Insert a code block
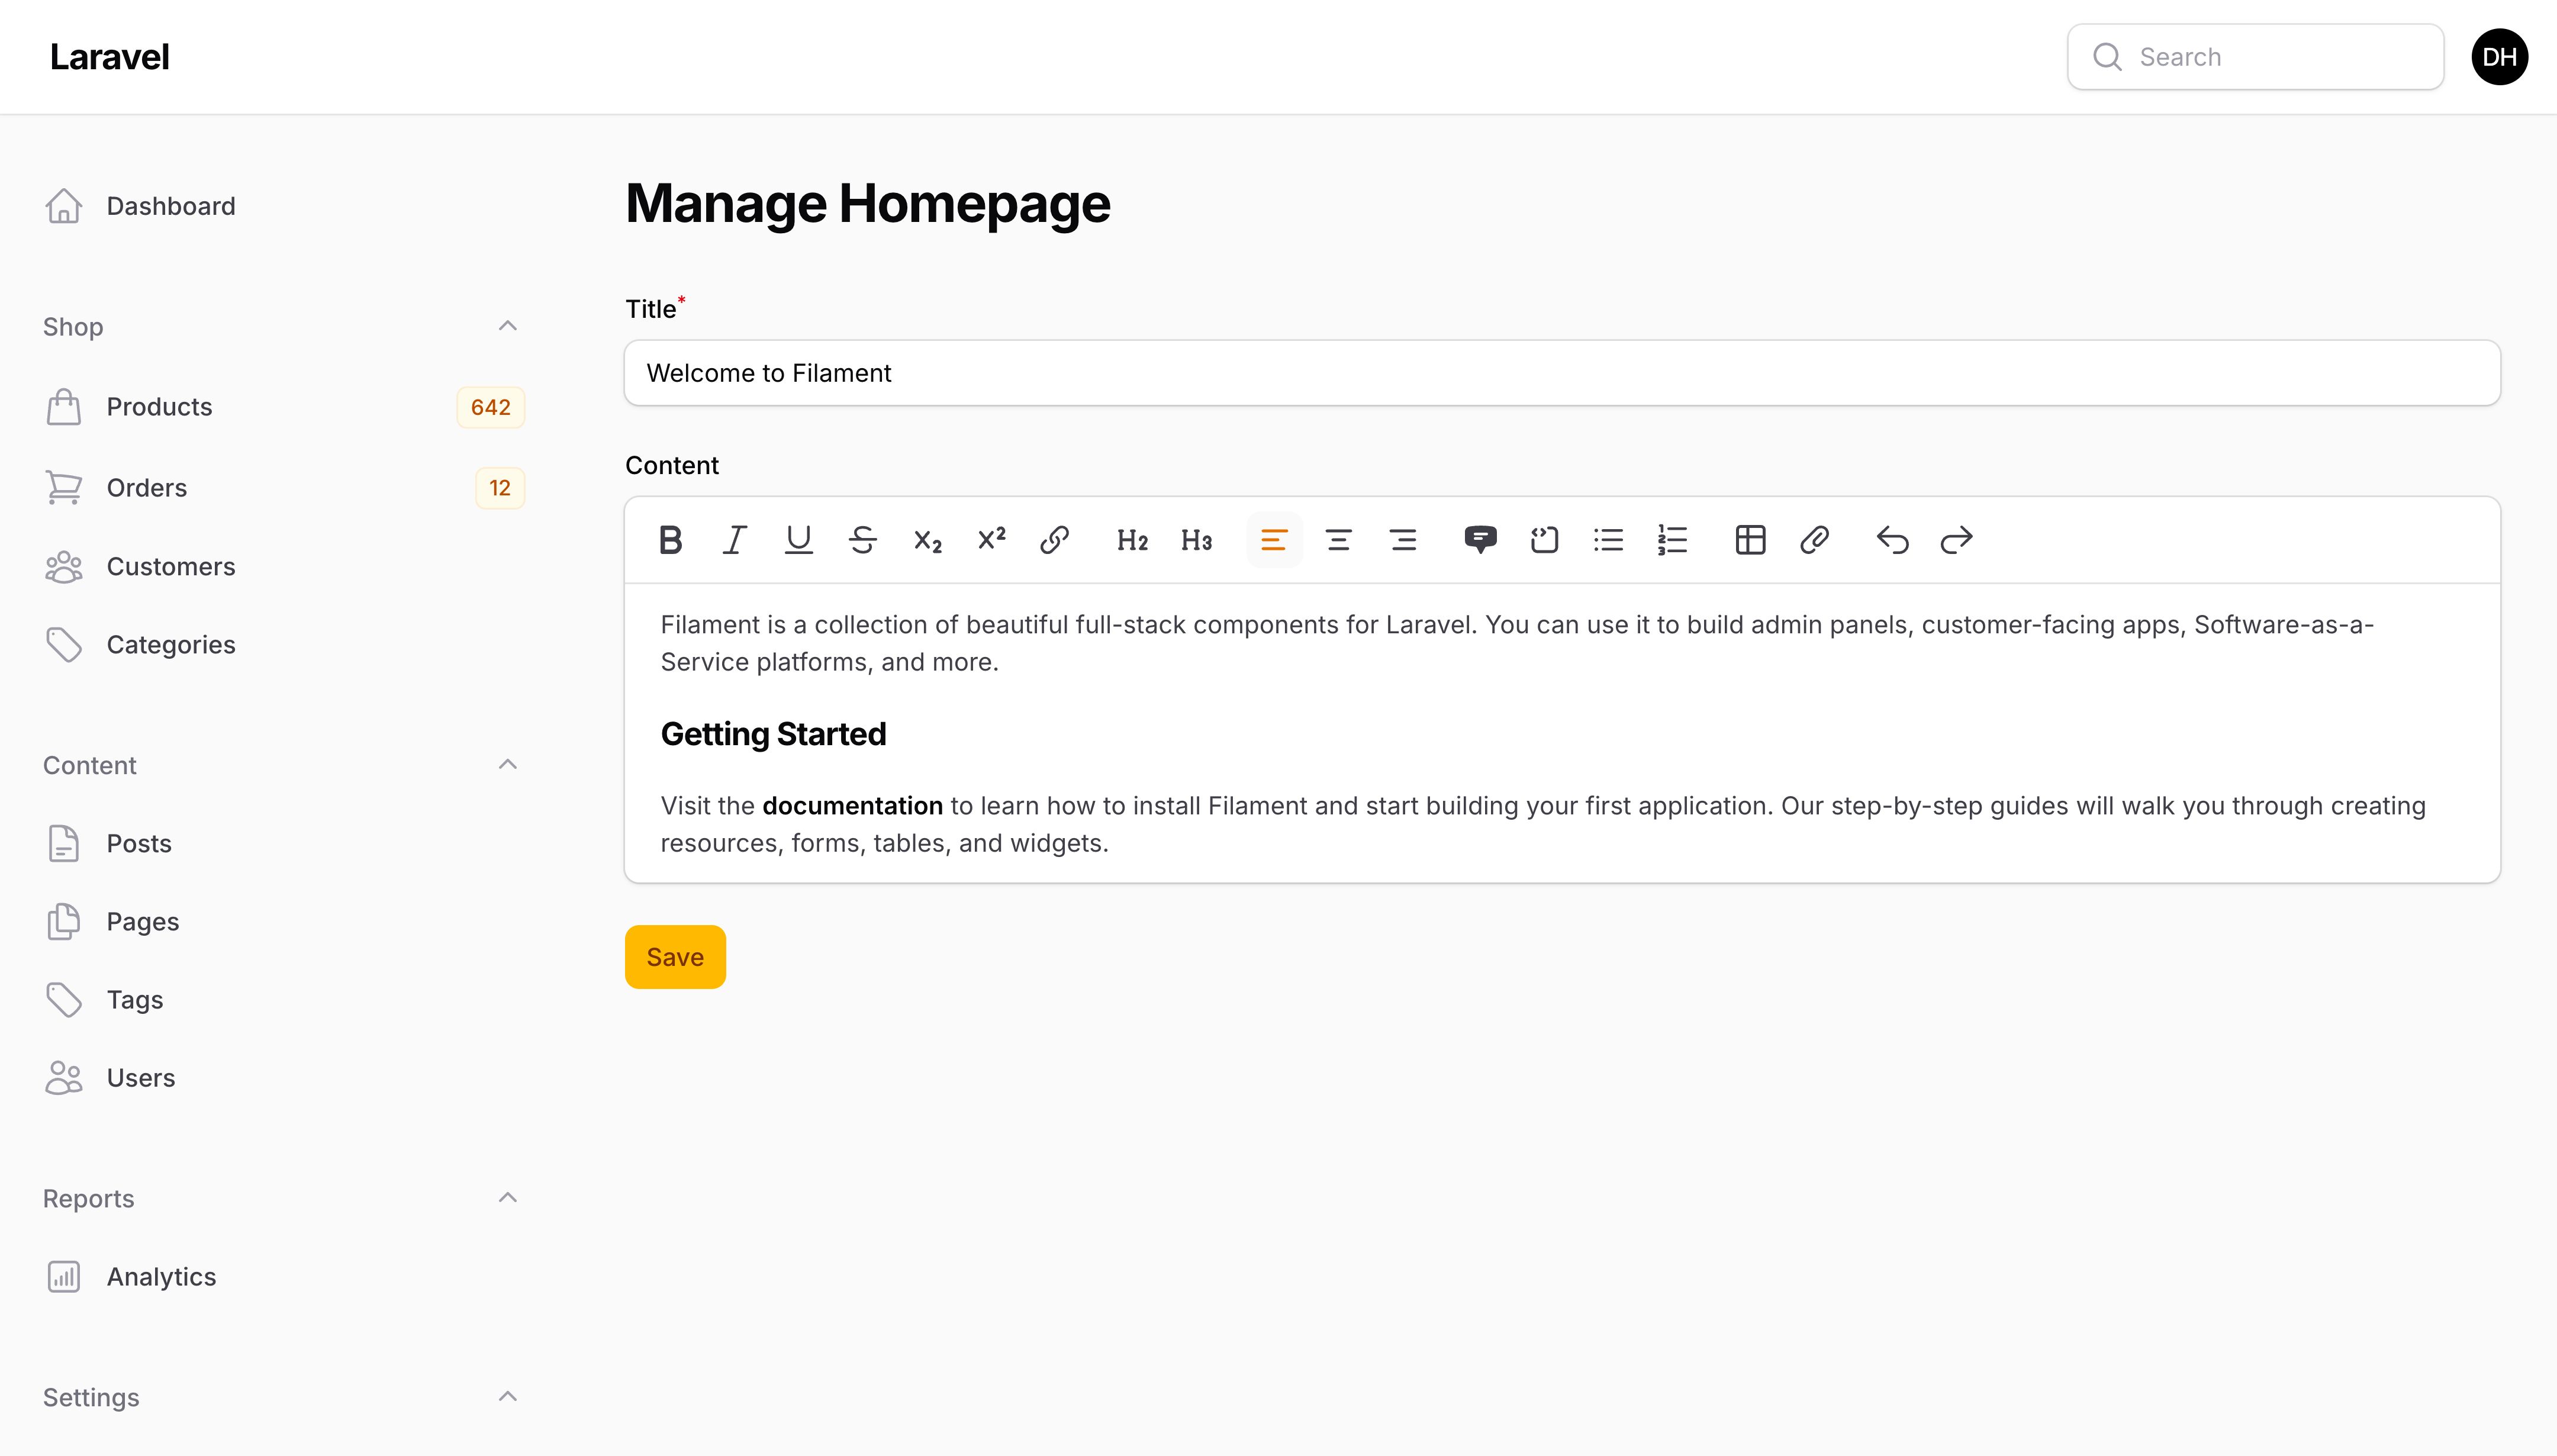 pyautogui.click(x=1544, y=540)
